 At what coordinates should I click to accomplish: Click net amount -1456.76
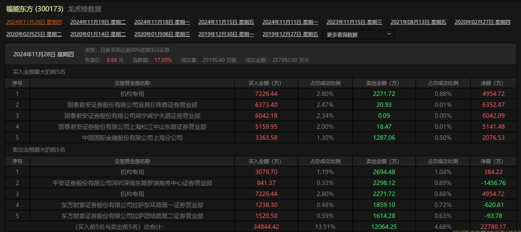tap(494, 183)
